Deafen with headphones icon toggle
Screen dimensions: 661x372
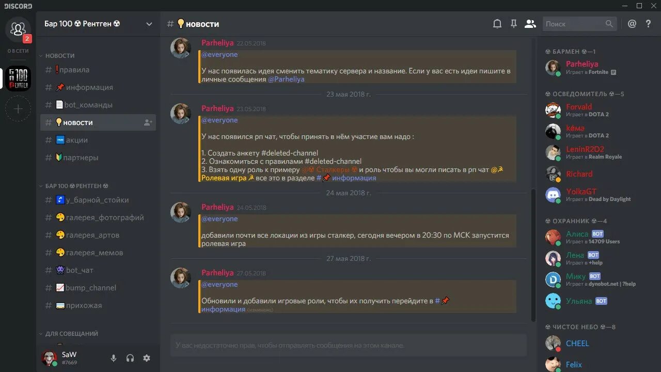click(130, 358)
